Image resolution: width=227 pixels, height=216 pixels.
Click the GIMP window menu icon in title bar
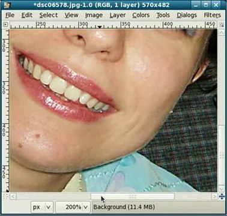pos(7,5)
